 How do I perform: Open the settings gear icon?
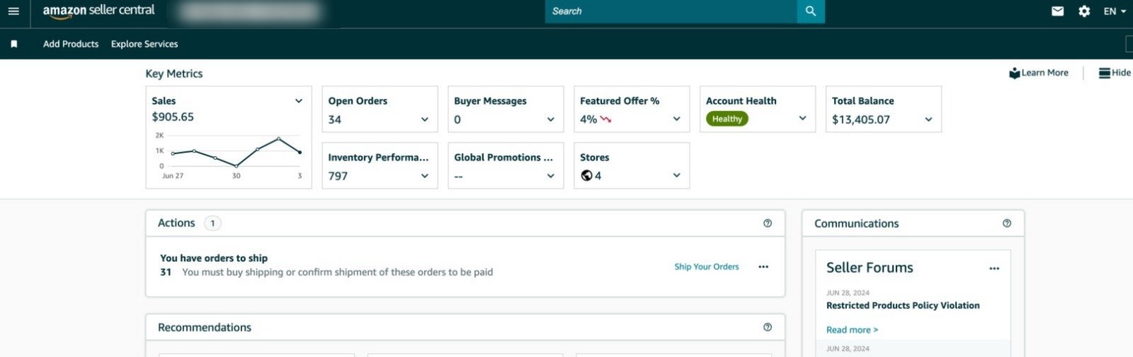pyautogui.click(x=1084, y=11)
